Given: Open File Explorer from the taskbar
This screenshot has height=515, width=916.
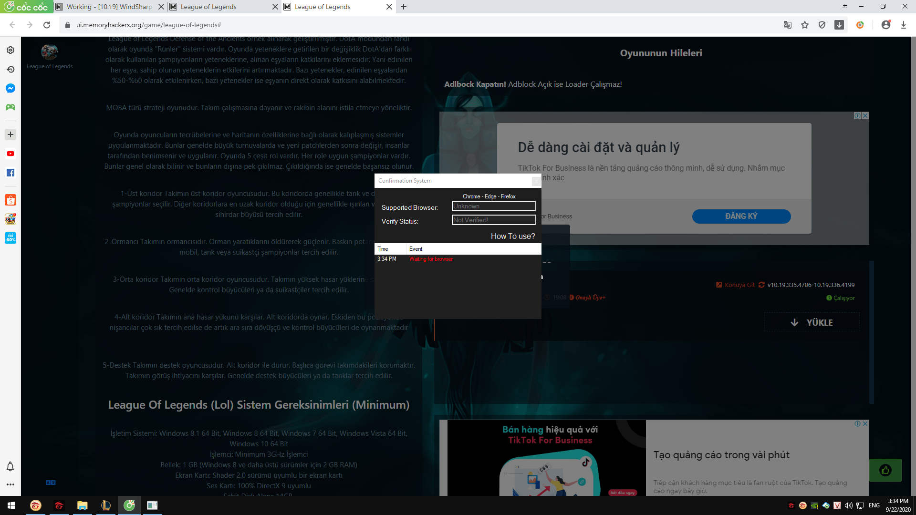Looking at the screenshot, I should [82, 505].
